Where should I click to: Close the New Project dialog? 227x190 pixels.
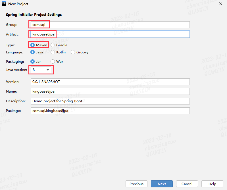pos(221,4)
